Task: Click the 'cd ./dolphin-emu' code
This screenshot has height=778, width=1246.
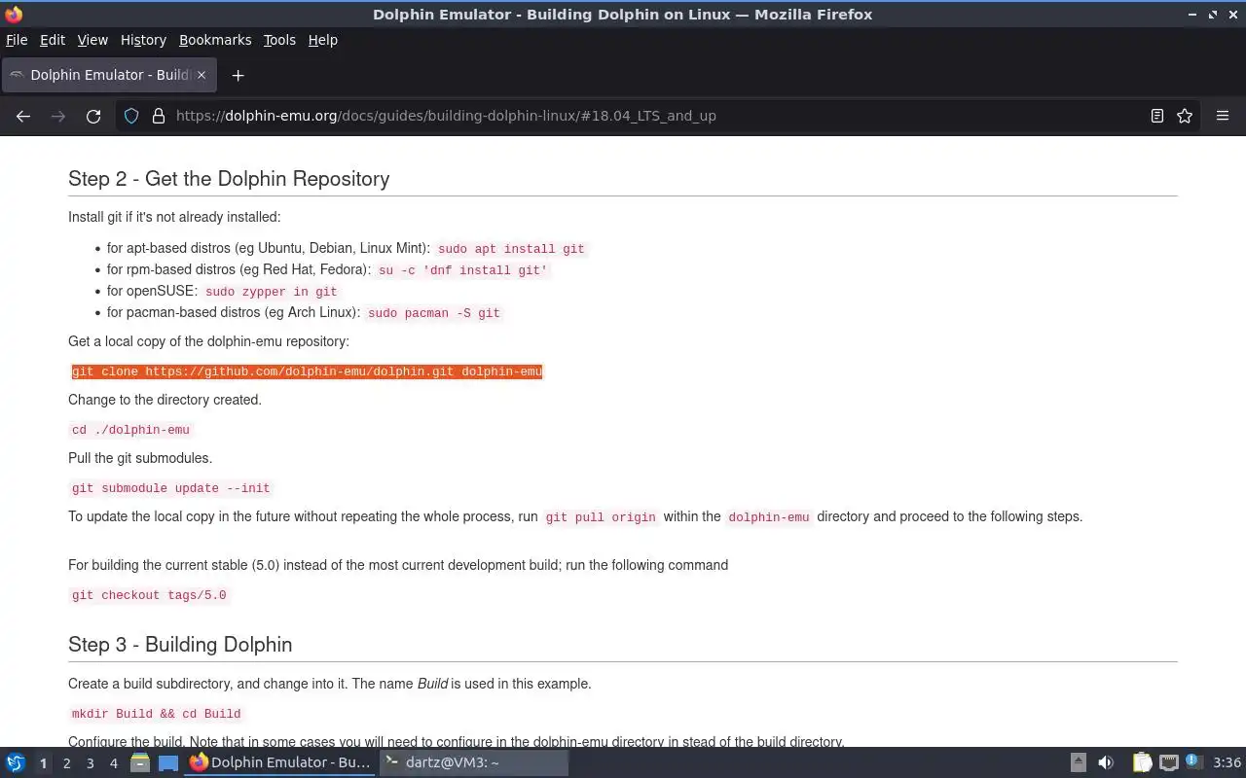Action: pos(130,430)
